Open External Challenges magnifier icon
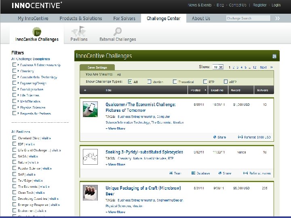This screenshot has width=291, height=218. (118, 31)
